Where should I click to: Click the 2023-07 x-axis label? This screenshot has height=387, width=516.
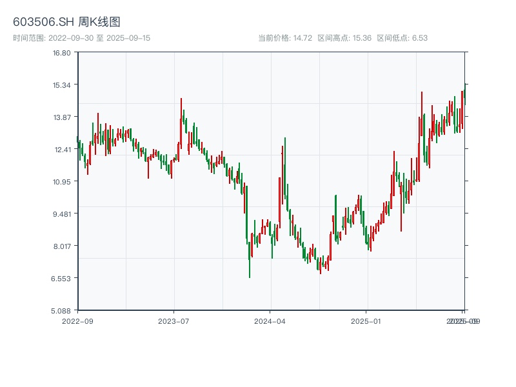(x=174, y=321)
